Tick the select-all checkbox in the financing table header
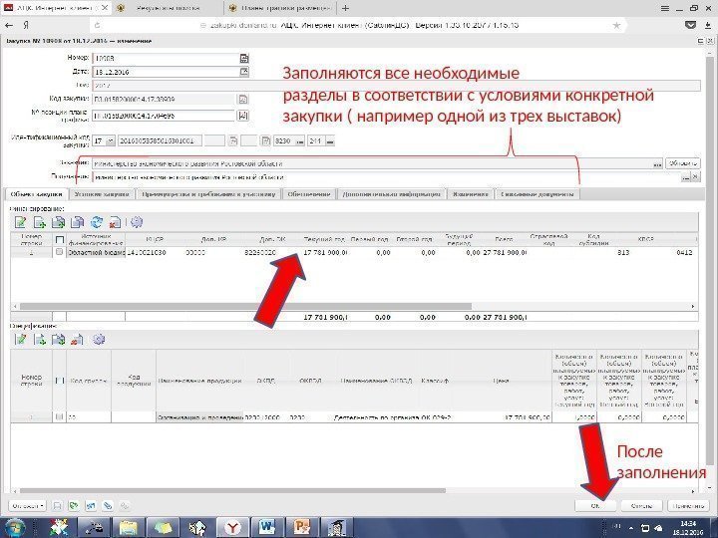Viewport: 718px width, 538px height. point(60,240)
